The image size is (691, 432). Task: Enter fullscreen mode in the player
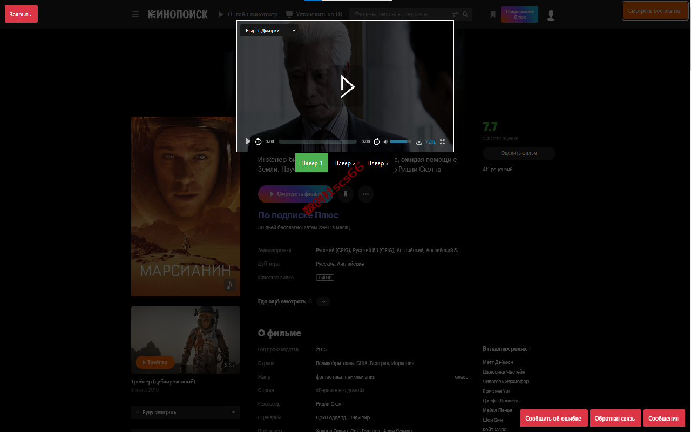[443, 141]
